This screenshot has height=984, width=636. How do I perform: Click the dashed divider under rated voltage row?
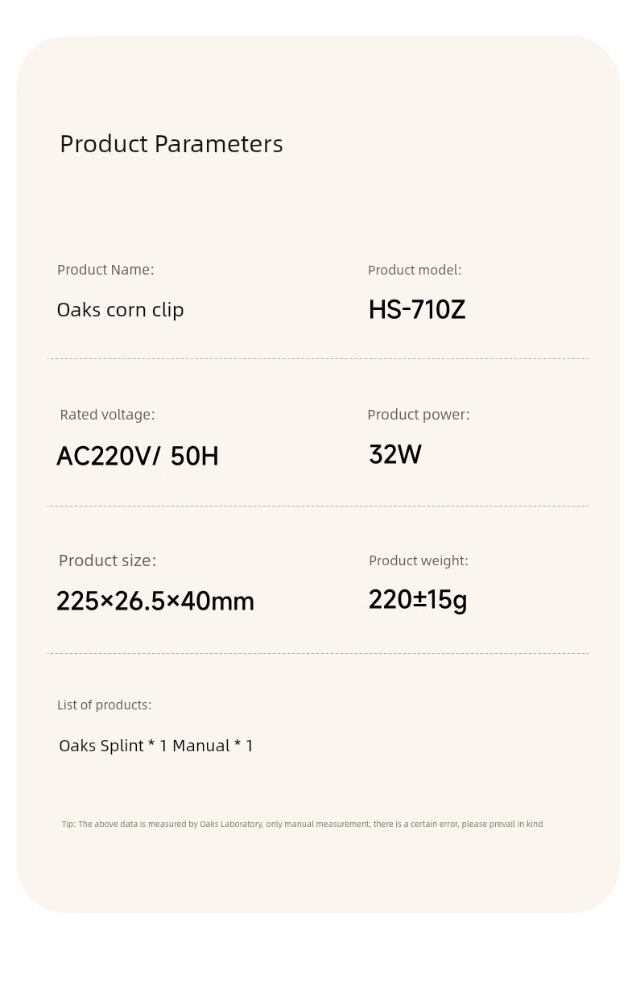pyautogui.click(x=318, y=506)
